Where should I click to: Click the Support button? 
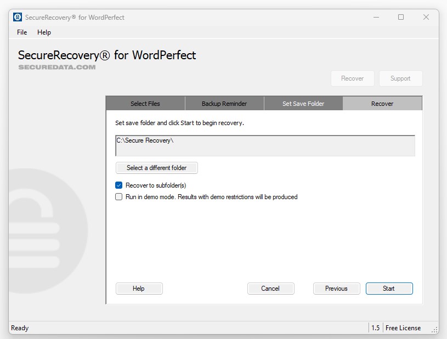tap(400, 78)
